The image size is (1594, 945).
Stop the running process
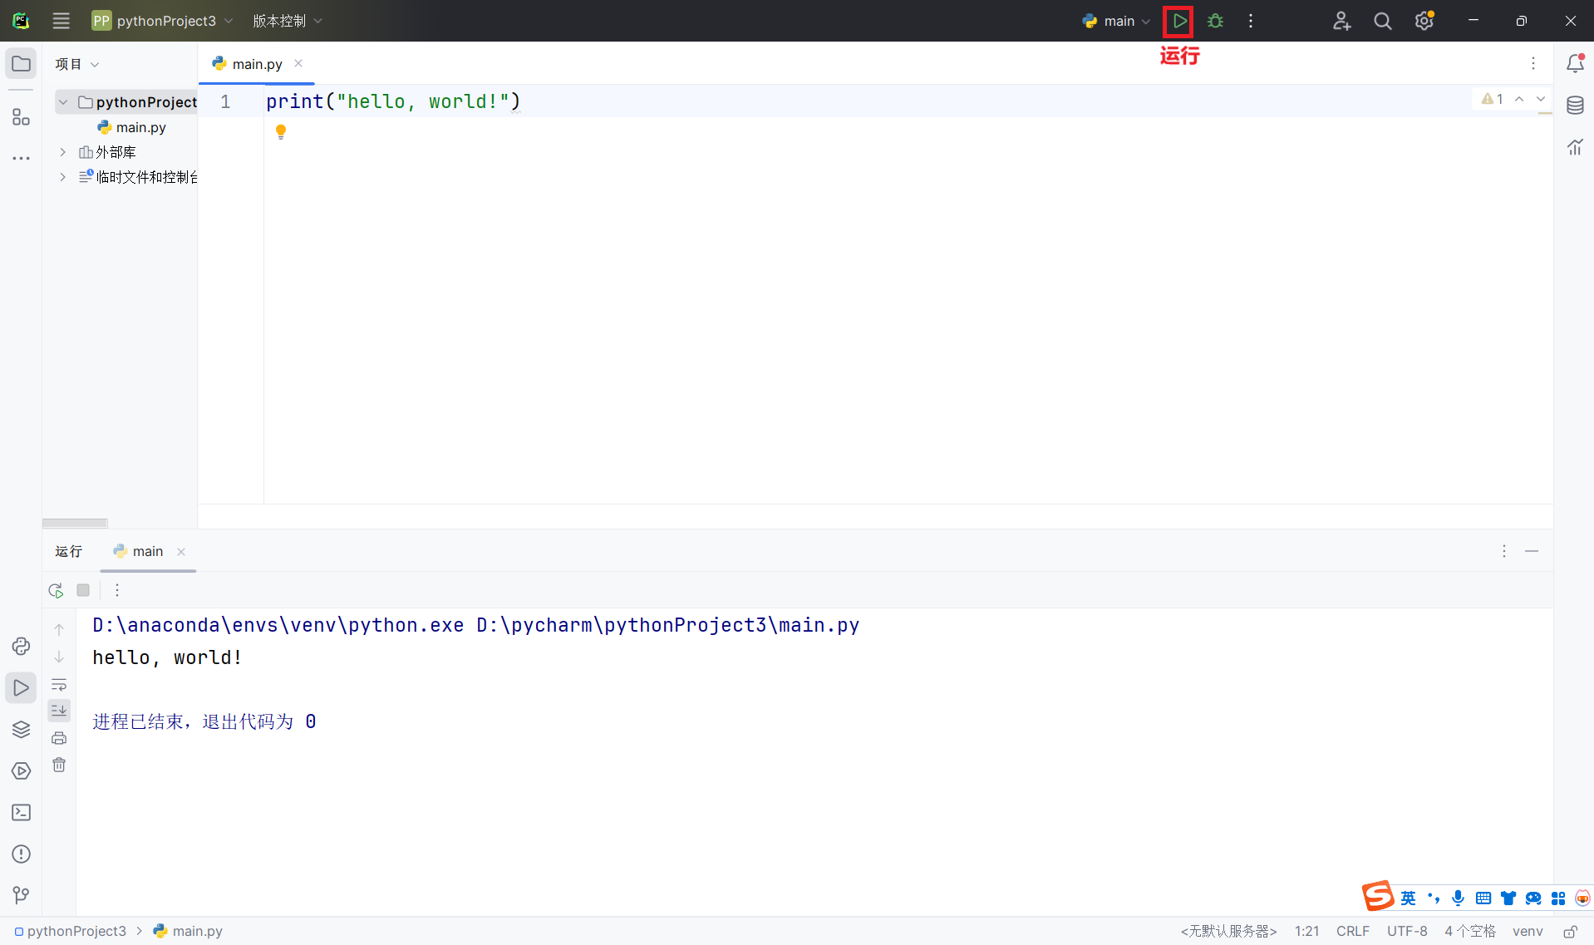(83, 590)
